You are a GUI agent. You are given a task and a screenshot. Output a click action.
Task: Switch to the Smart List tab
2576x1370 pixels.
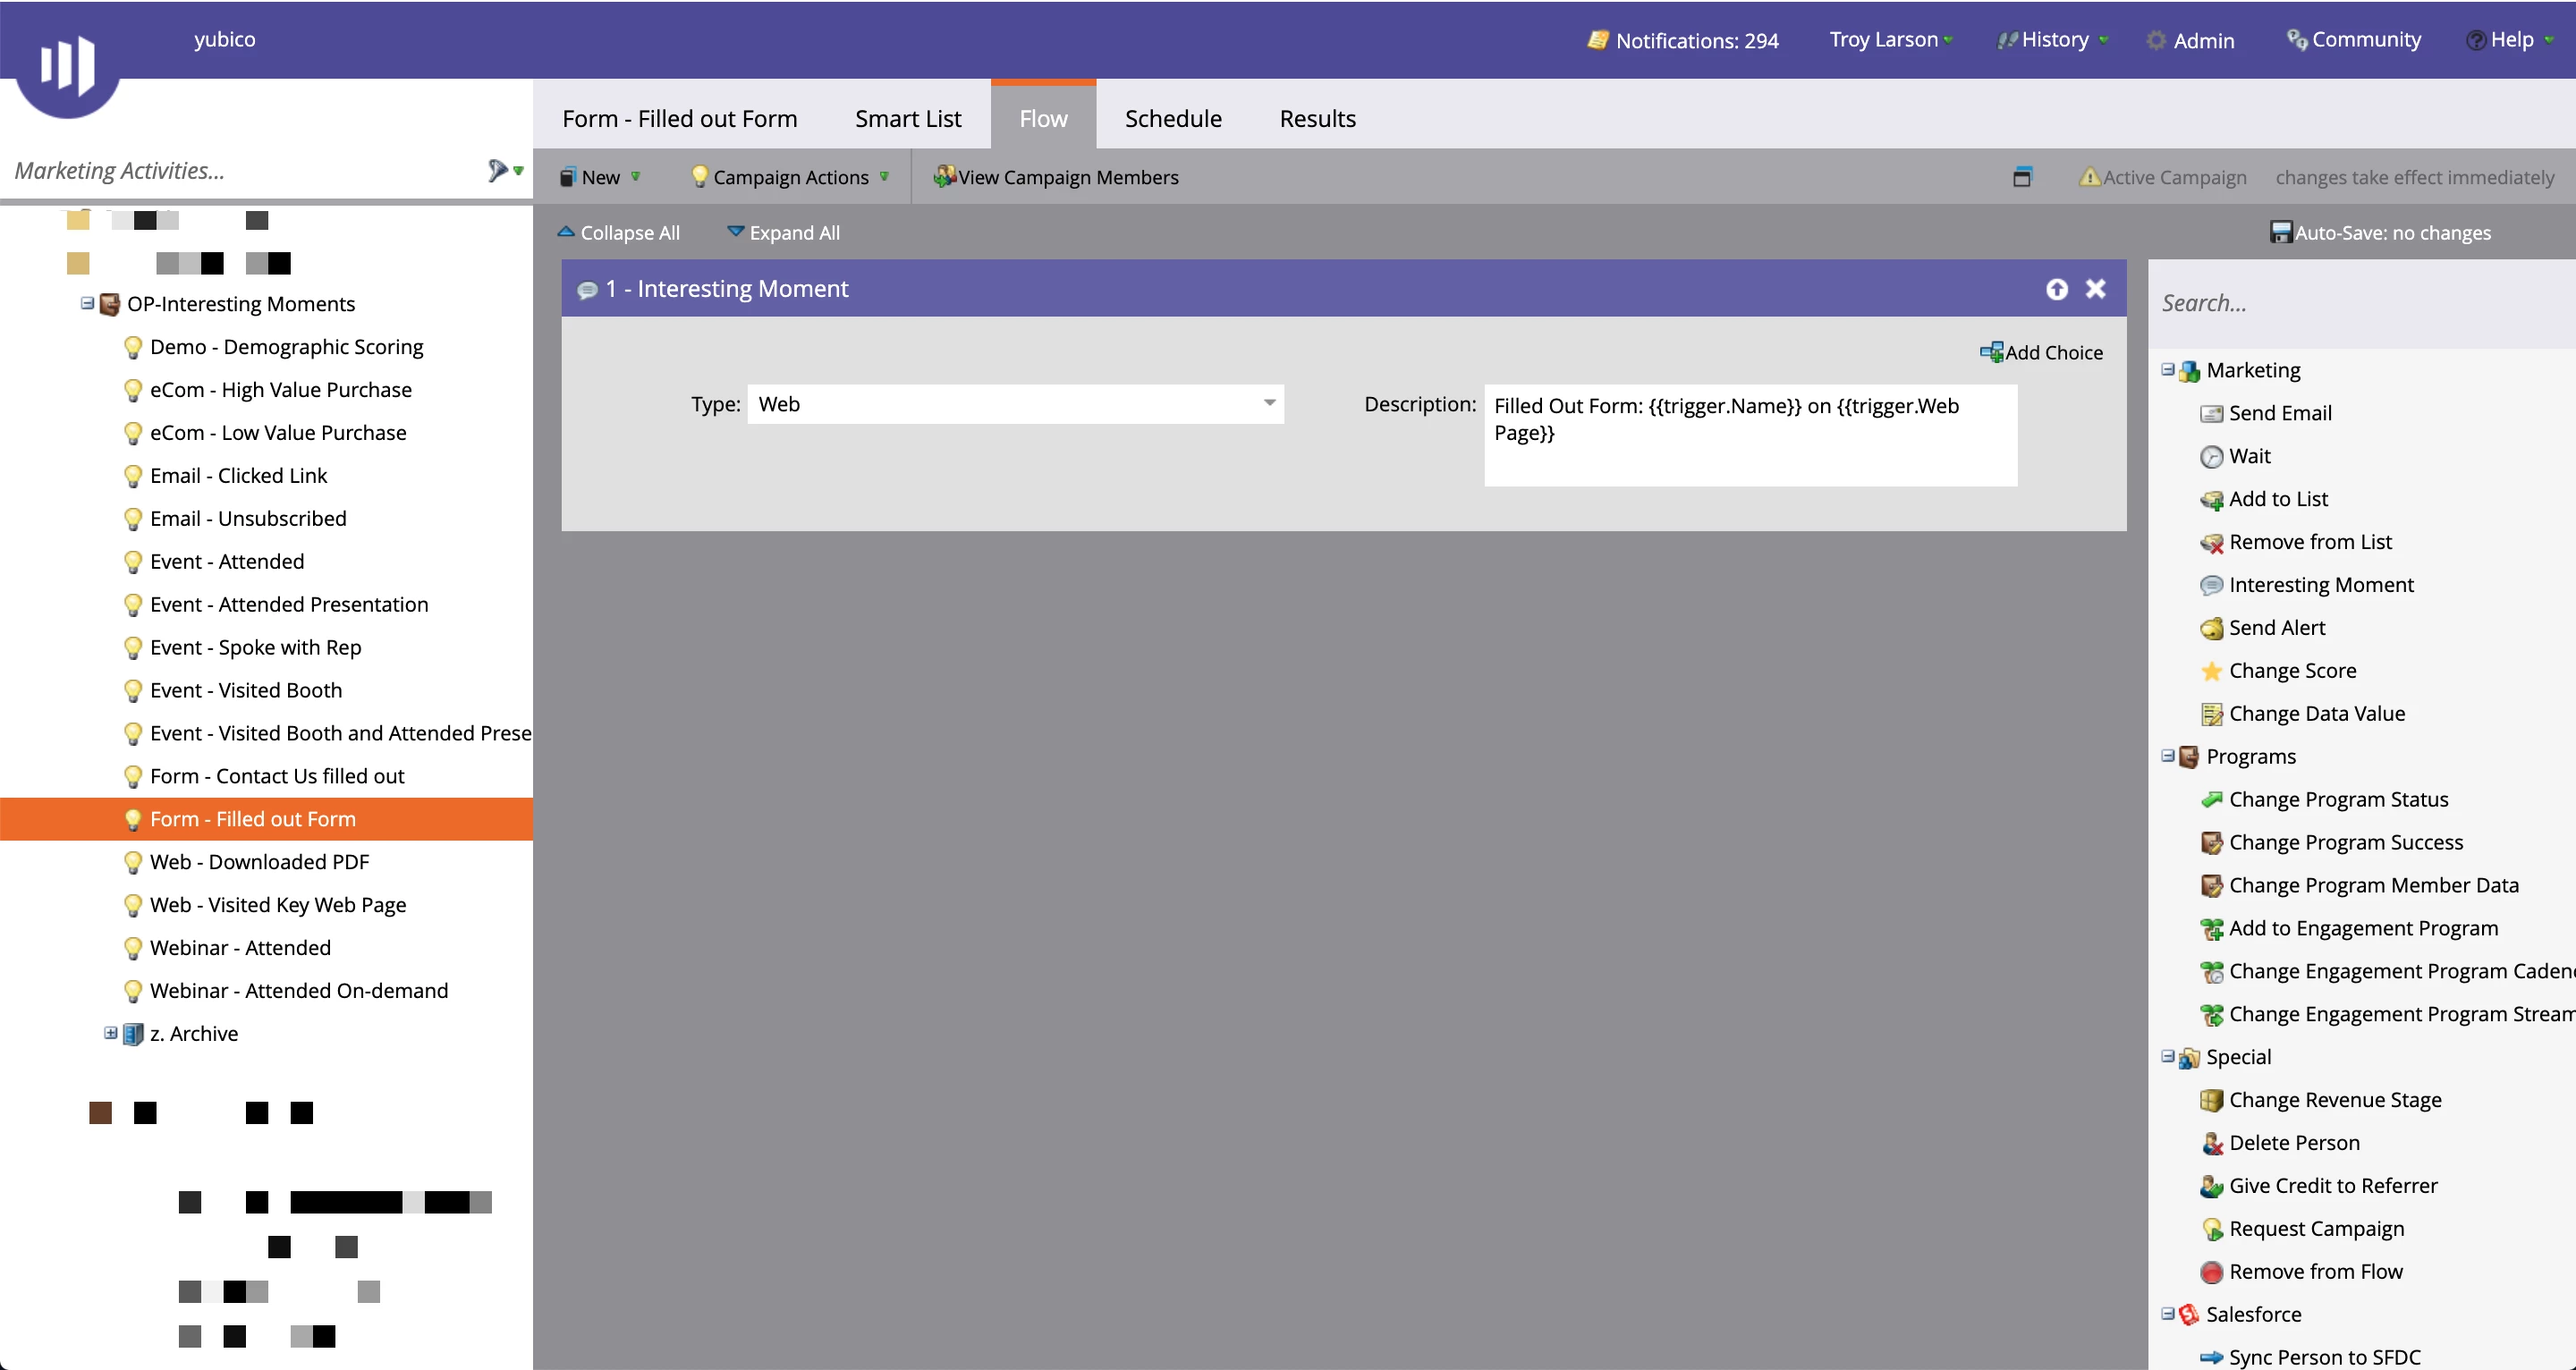coord(907,118)
